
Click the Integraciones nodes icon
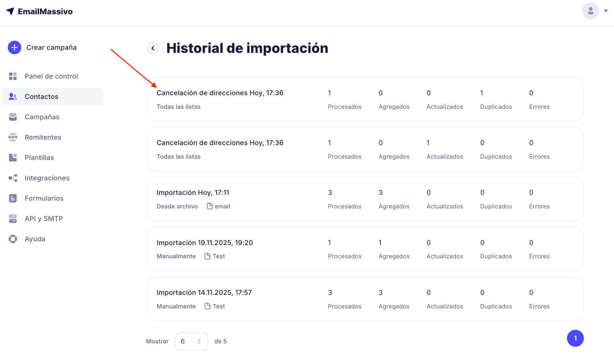tap(13, 178)
